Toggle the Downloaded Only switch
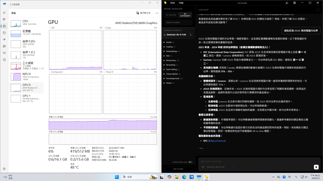This screenshot has width=323, height=181. point(190,162)
